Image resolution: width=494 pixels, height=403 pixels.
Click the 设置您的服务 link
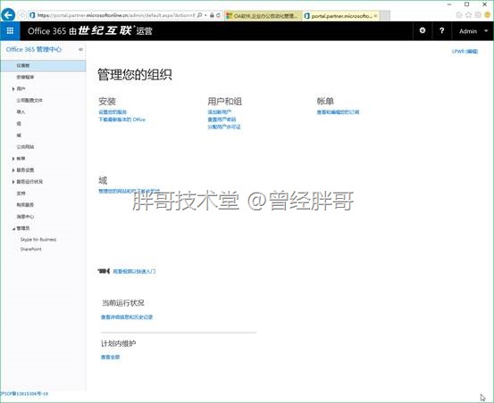(x=113, y=112)
